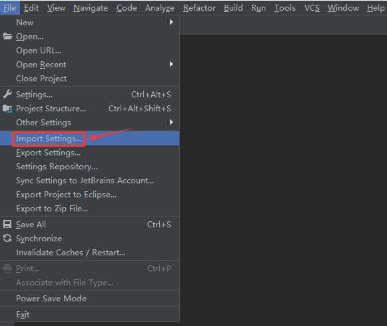Select Import Settings menu entry
The height and width of the screenshot is (326, 387).
coord(90,139)
